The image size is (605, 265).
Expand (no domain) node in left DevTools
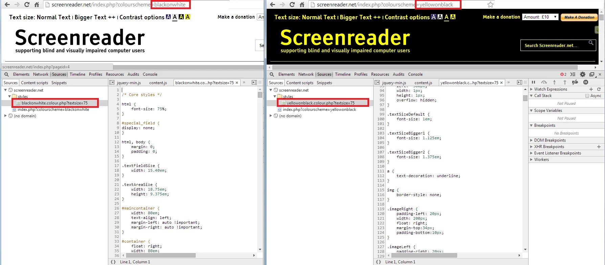[x=5, y=116]
